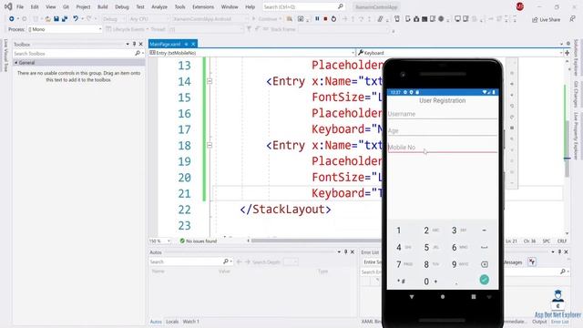The width and height of the screenshot is (583, 328).
Task: Click the Restart debugging icon
Action: point(334,18)
